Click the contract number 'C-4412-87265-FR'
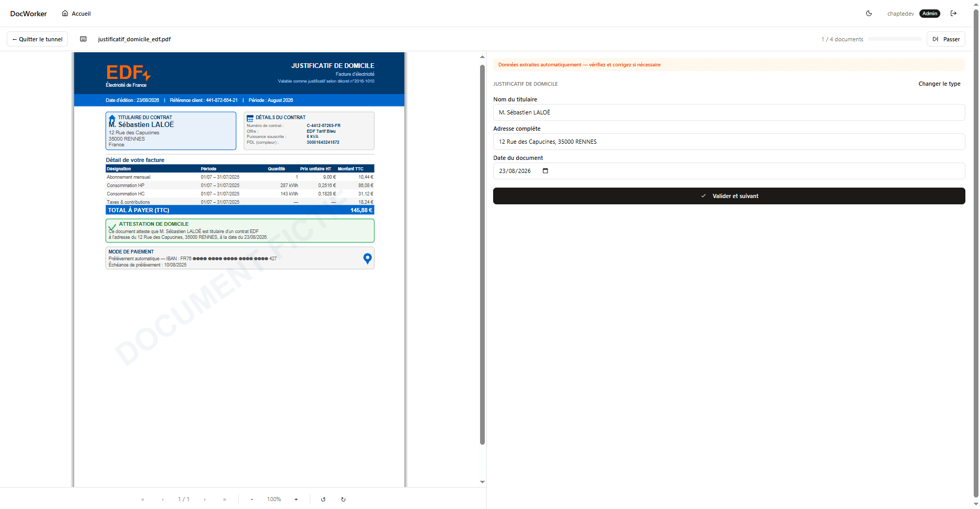Viewport: 980px width, 509px height. (x=323, y=125)
